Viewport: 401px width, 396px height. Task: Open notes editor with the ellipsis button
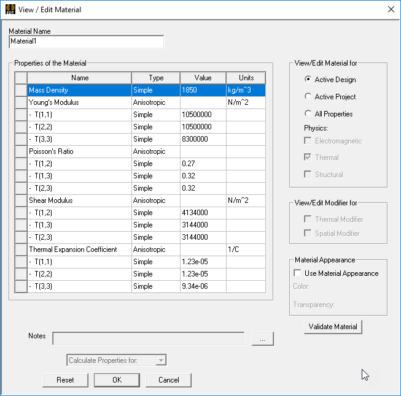tap(262, 339)
